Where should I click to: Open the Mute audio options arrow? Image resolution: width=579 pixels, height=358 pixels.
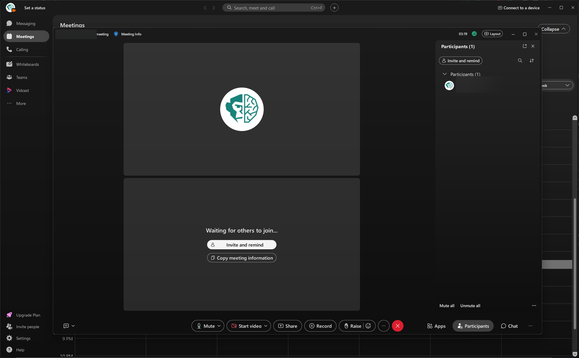pos(219,326)
